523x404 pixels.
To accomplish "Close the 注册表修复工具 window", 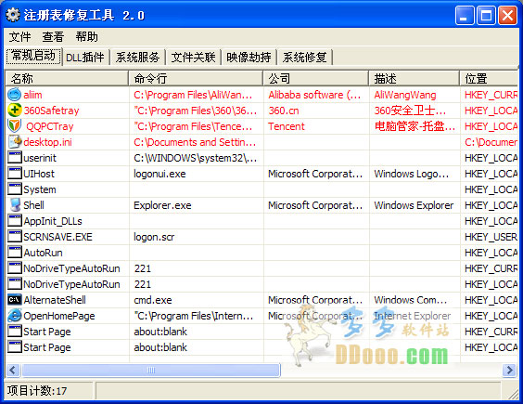I will pyautogui.click(x=507, y=16).
